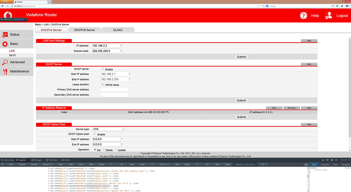Screen dimensions: 351x192
Task: Open the Device type STB dropdown
Action: pos(108,129)
